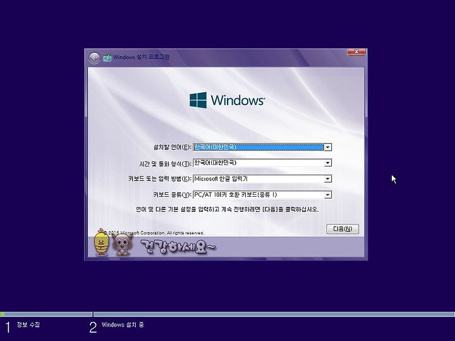Click the Windows setup program icon in title bar
This screenshot has width=455, height=341.
[x=107, y=58]
